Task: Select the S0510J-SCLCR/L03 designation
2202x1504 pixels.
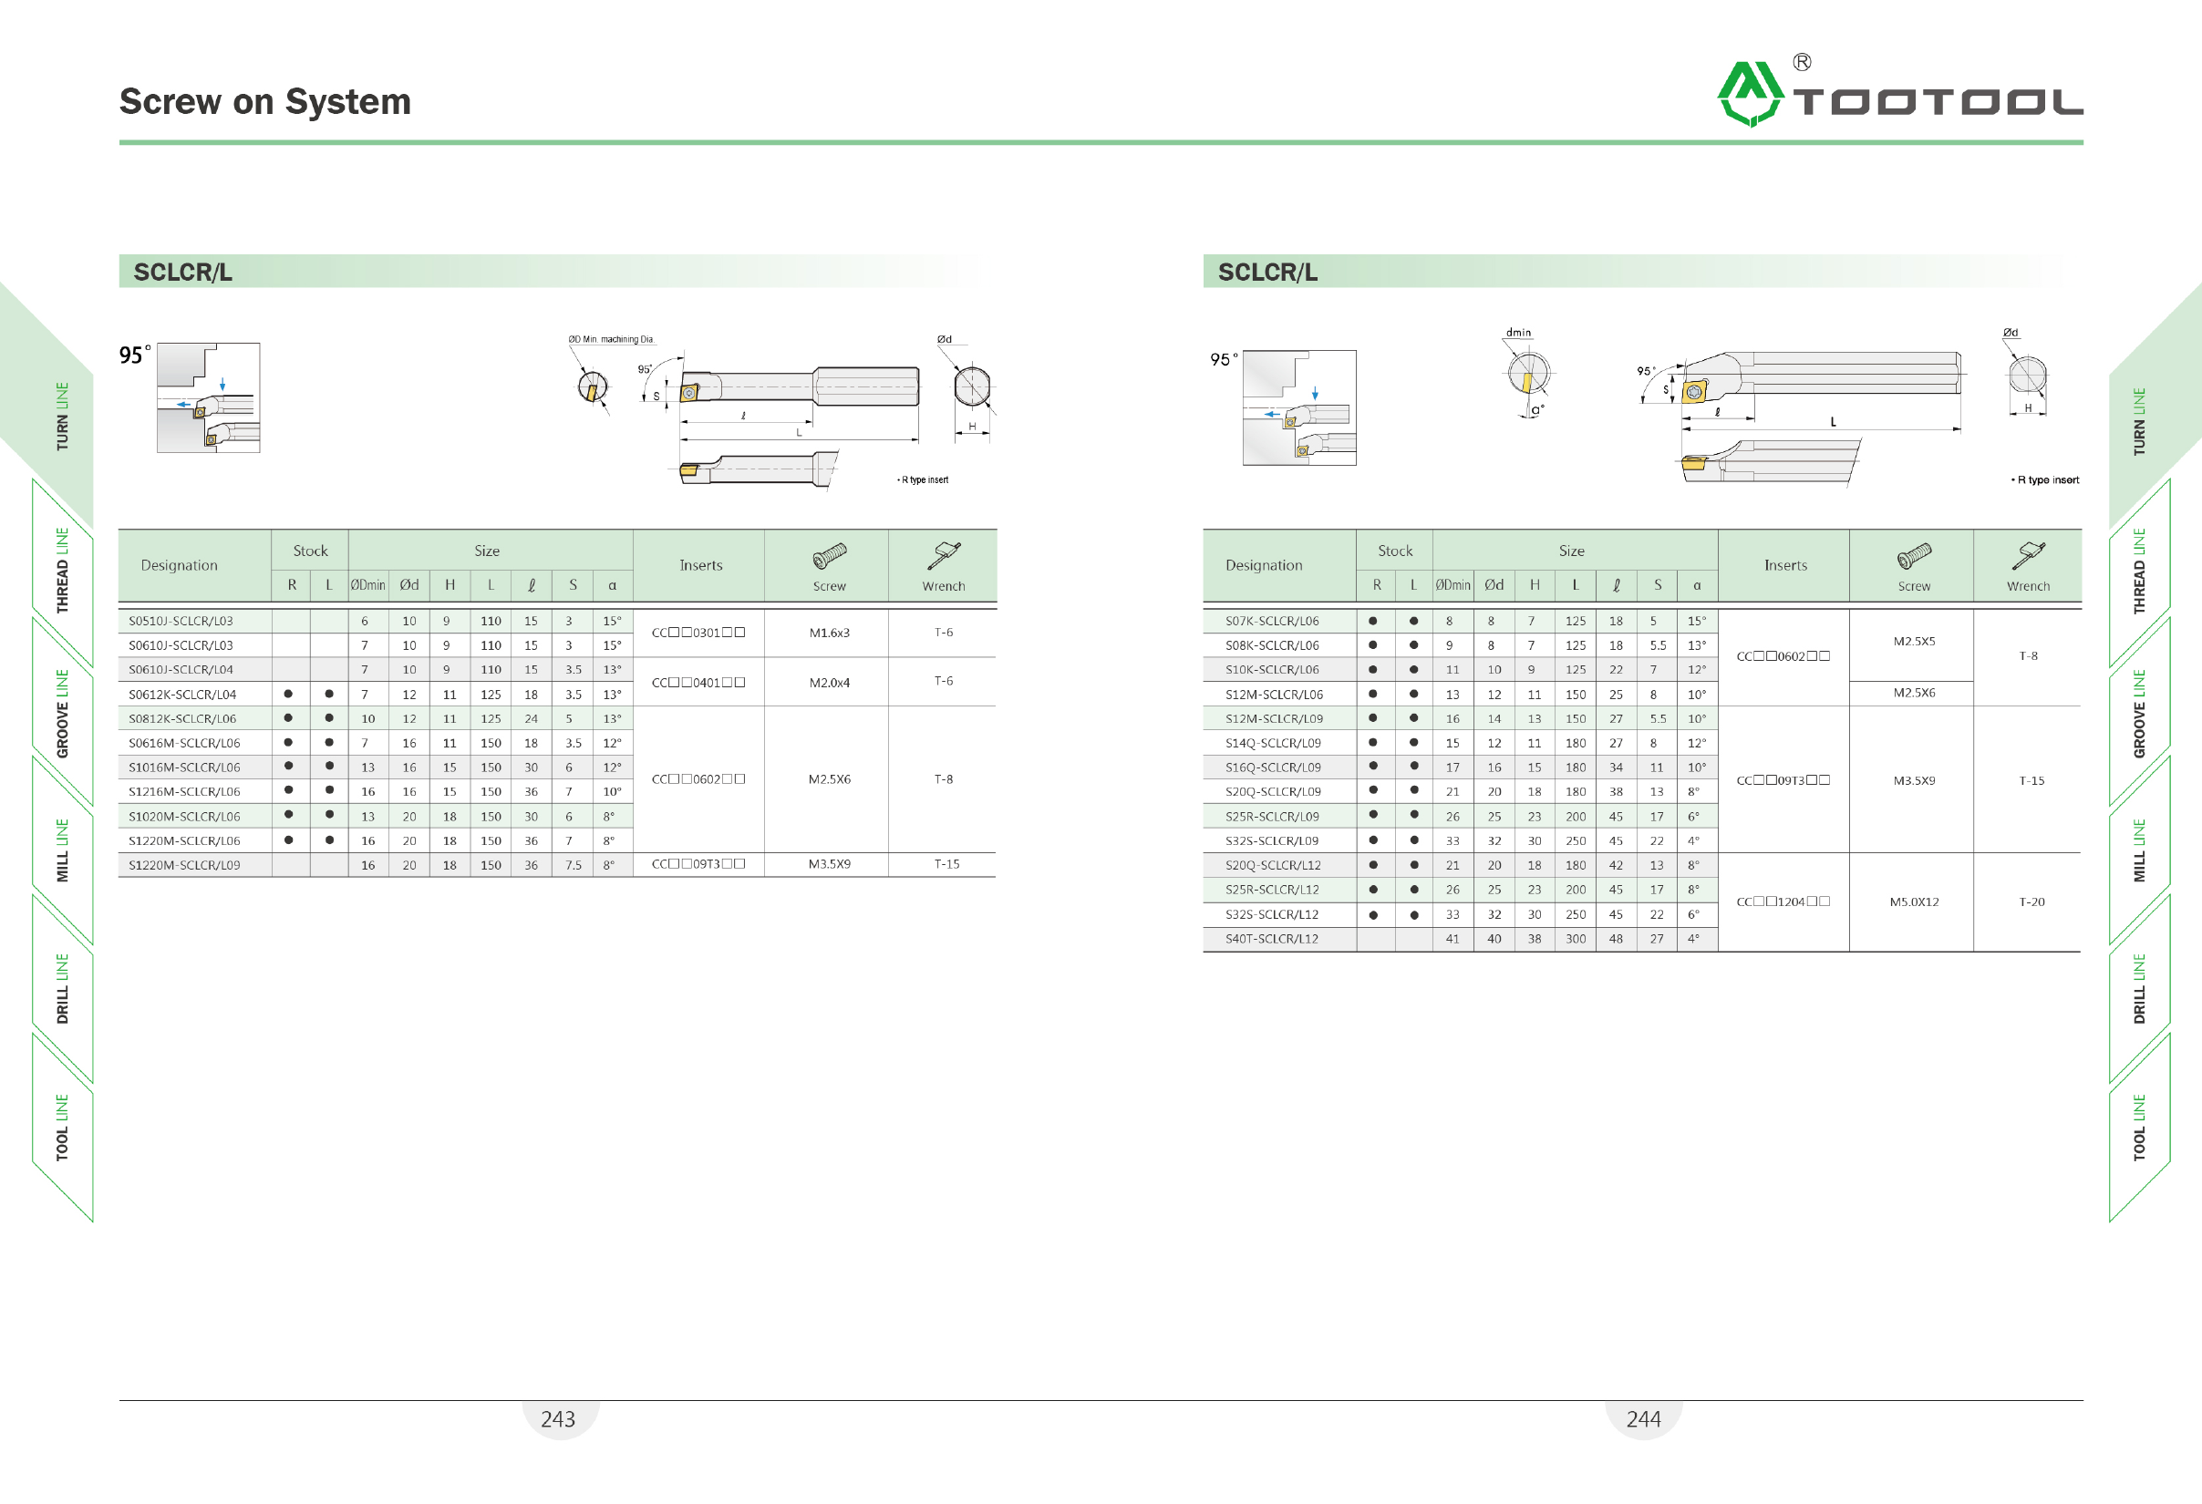Action: coord(181,622)
